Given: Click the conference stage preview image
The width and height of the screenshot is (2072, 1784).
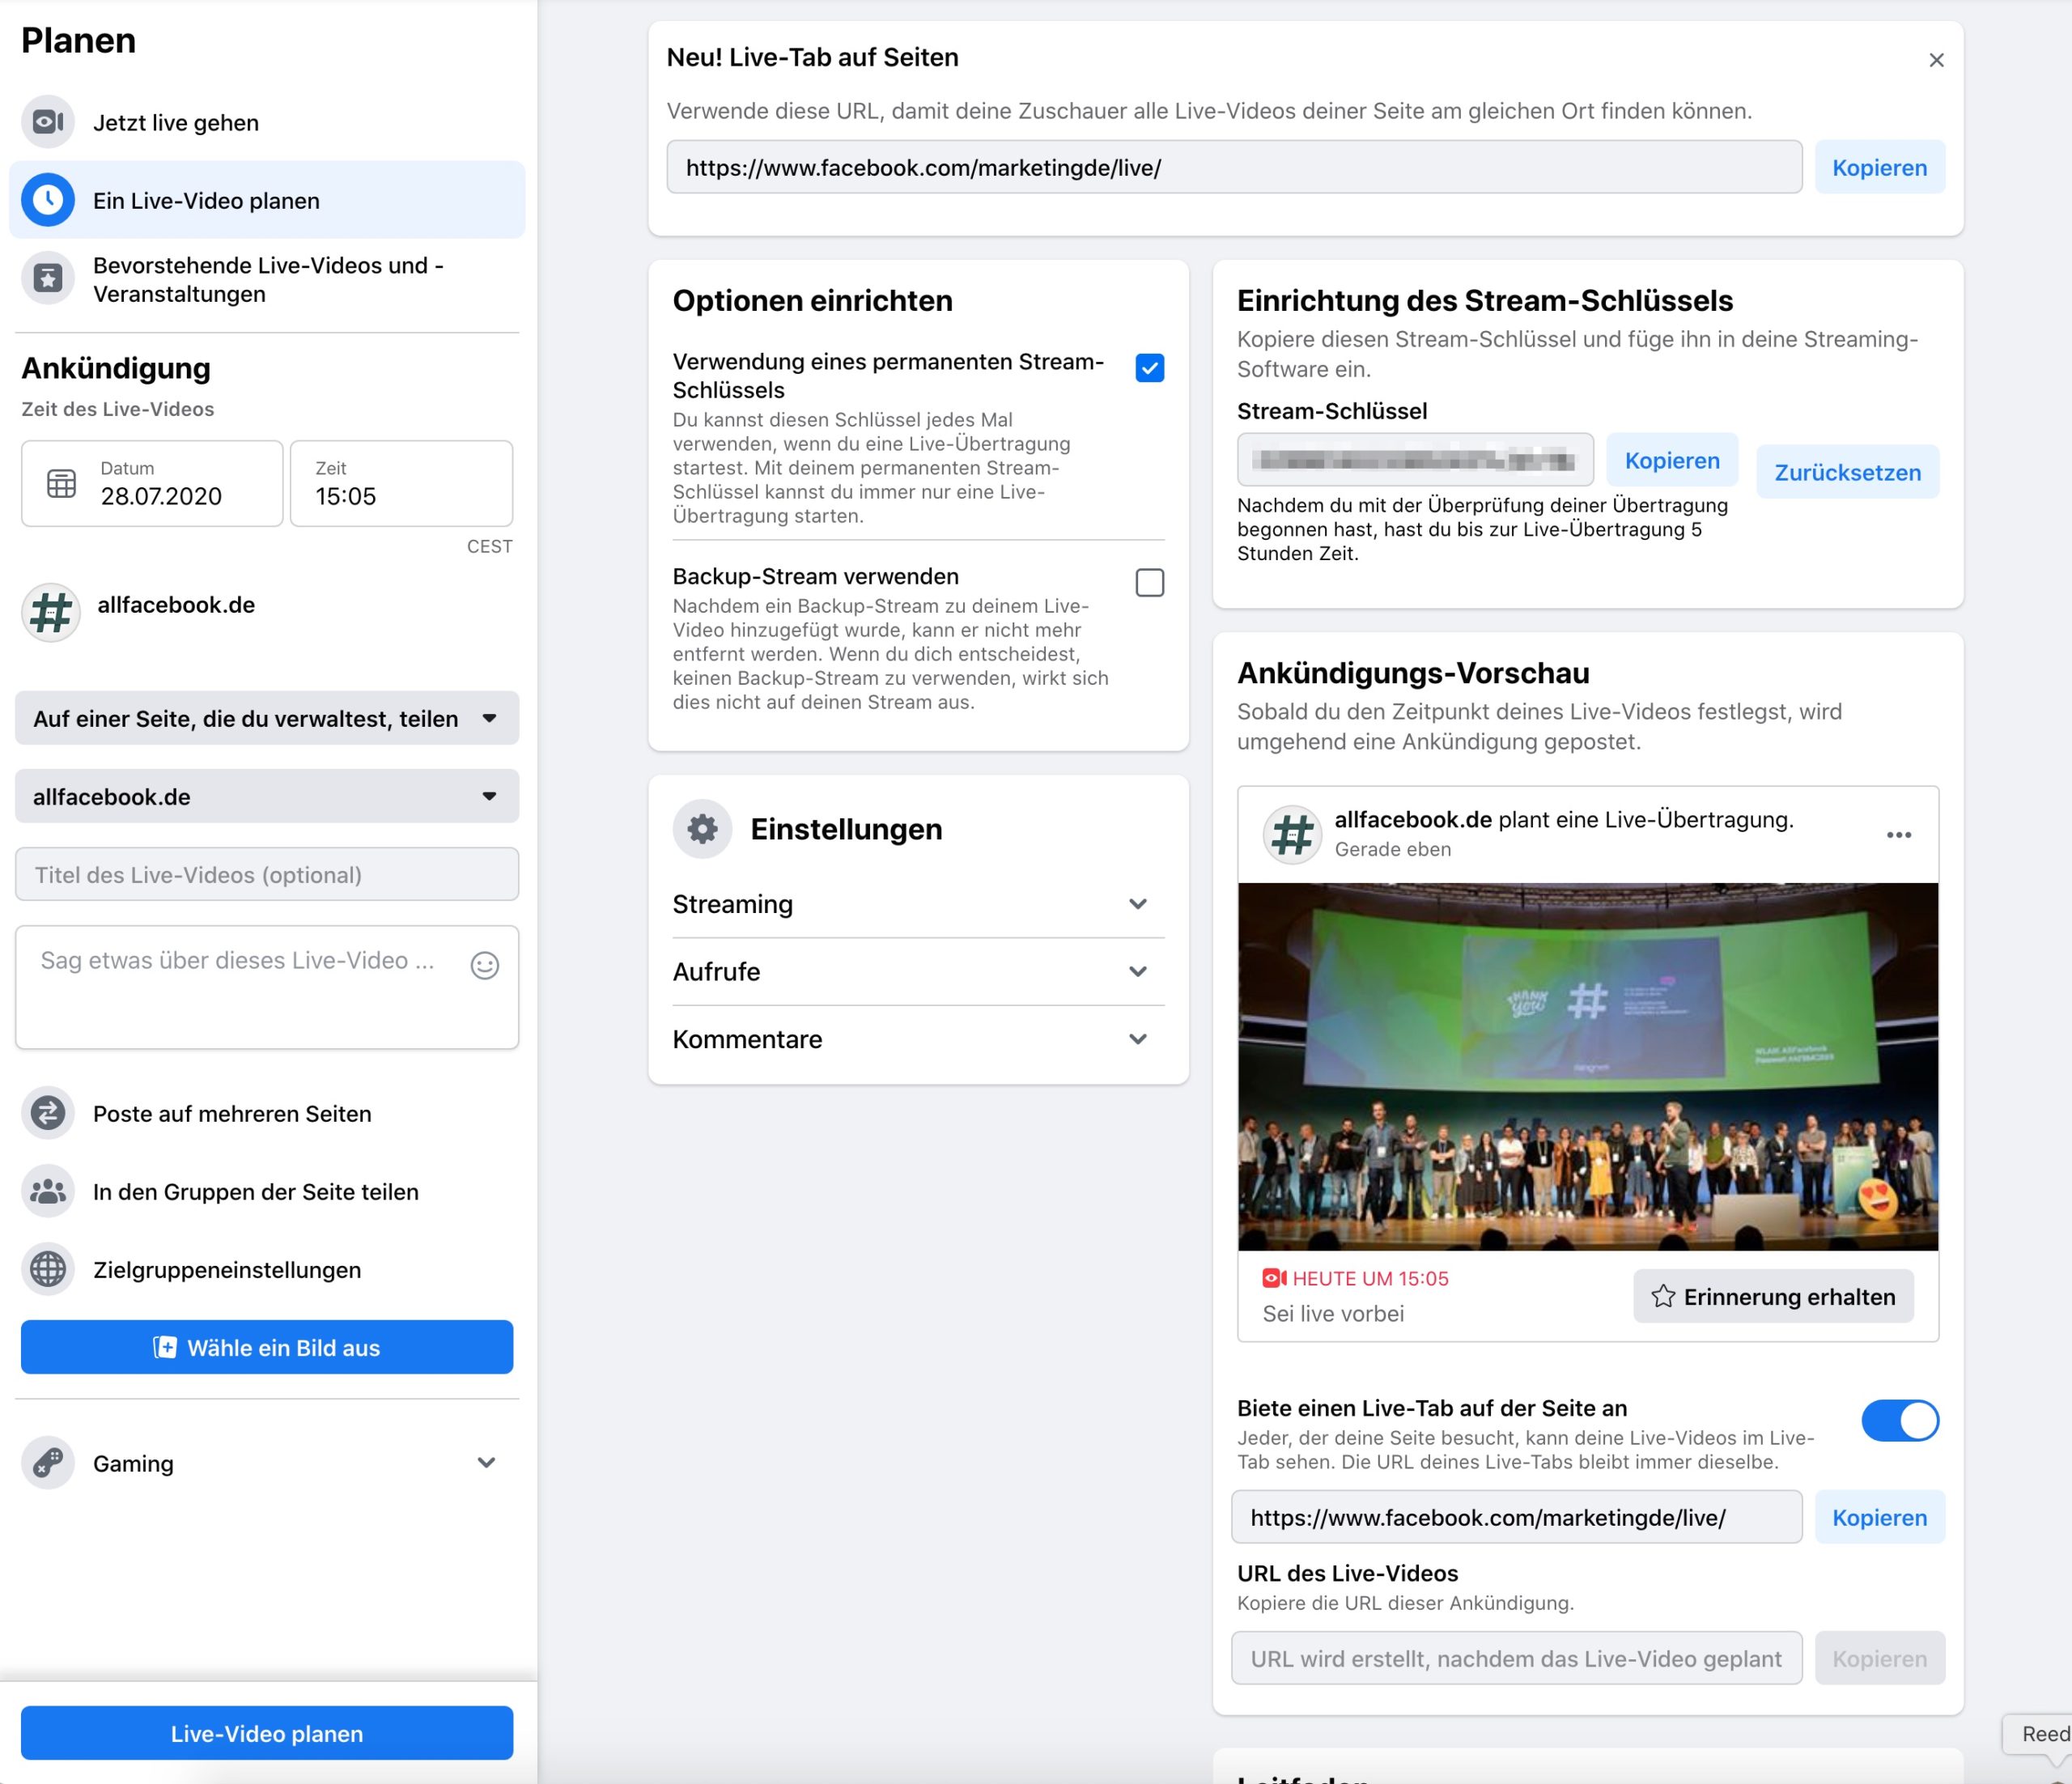Looking at the screenshot, I should click(1588, 1066).
